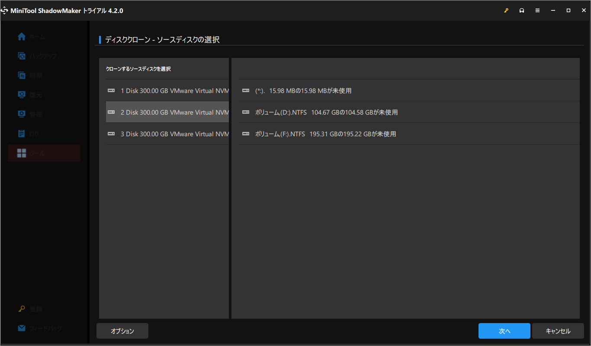This screenshot has width=591, height=346.
Task: Select 2 Disk 300.00 GB VMware entry
Action: pos(167,112)
